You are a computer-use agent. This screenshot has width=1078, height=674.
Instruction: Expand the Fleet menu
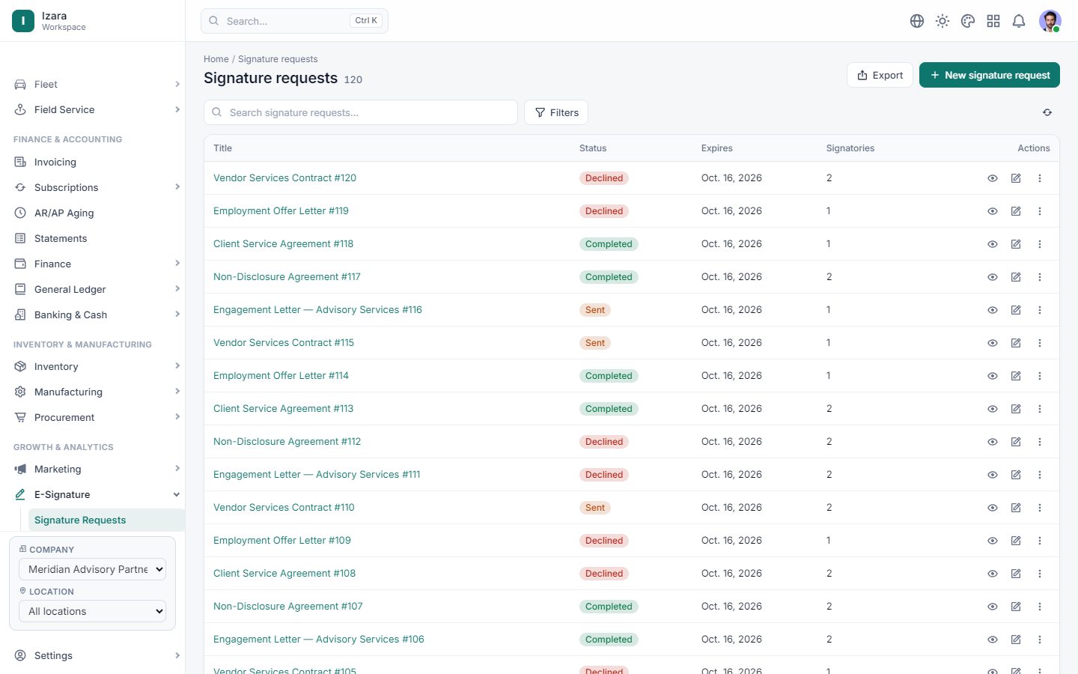pos(97,85)
